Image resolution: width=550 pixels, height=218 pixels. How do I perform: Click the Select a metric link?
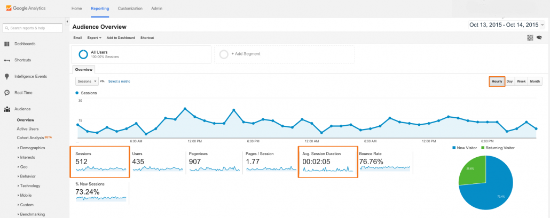pyautogui.click(x=119, y=81)
